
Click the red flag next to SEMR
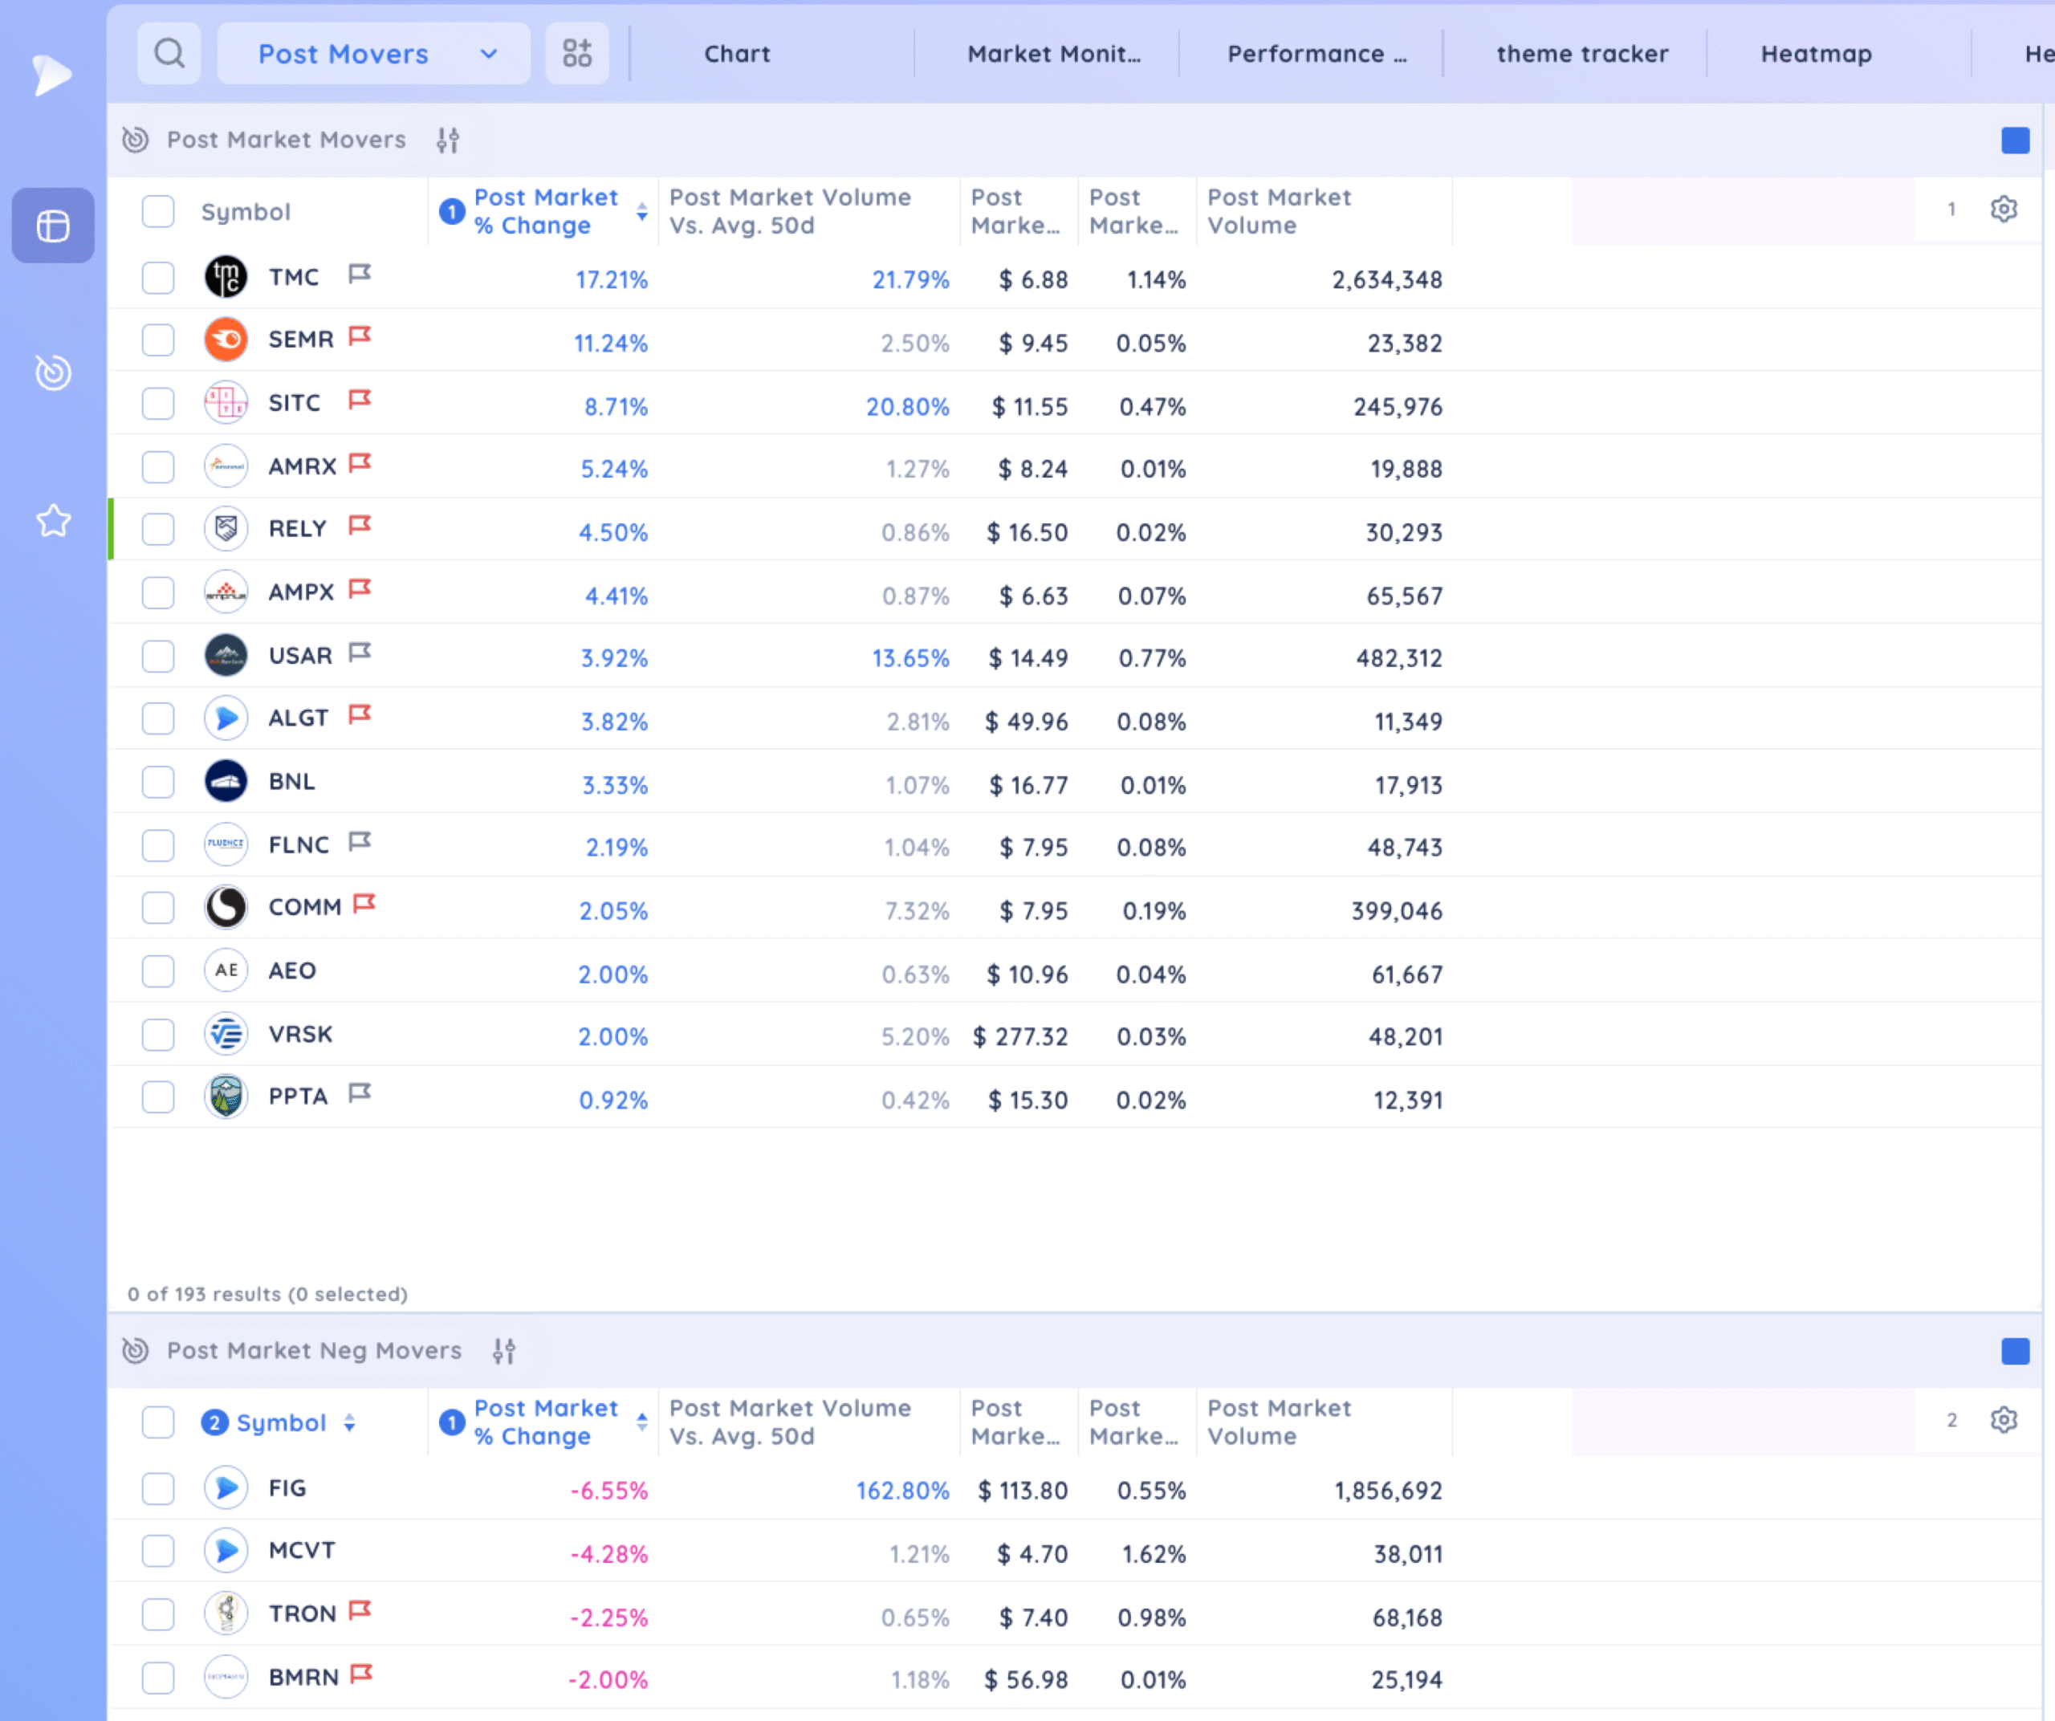tap(360, 336)
